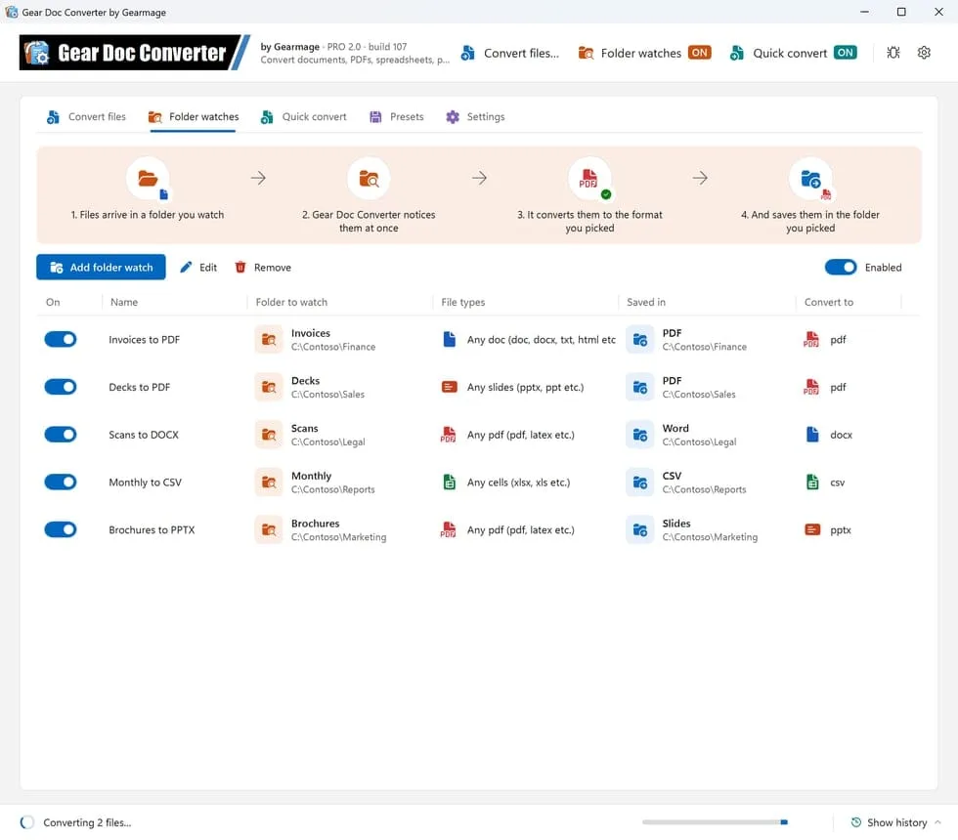Open the Quick convert tab
The width and height of the screenshot is (958, 840).
click(x=304, y=116)
